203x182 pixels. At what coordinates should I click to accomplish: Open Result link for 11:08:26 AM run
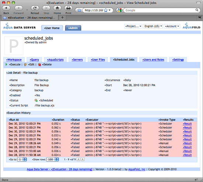pyautogui.click(x=187, y=143)
